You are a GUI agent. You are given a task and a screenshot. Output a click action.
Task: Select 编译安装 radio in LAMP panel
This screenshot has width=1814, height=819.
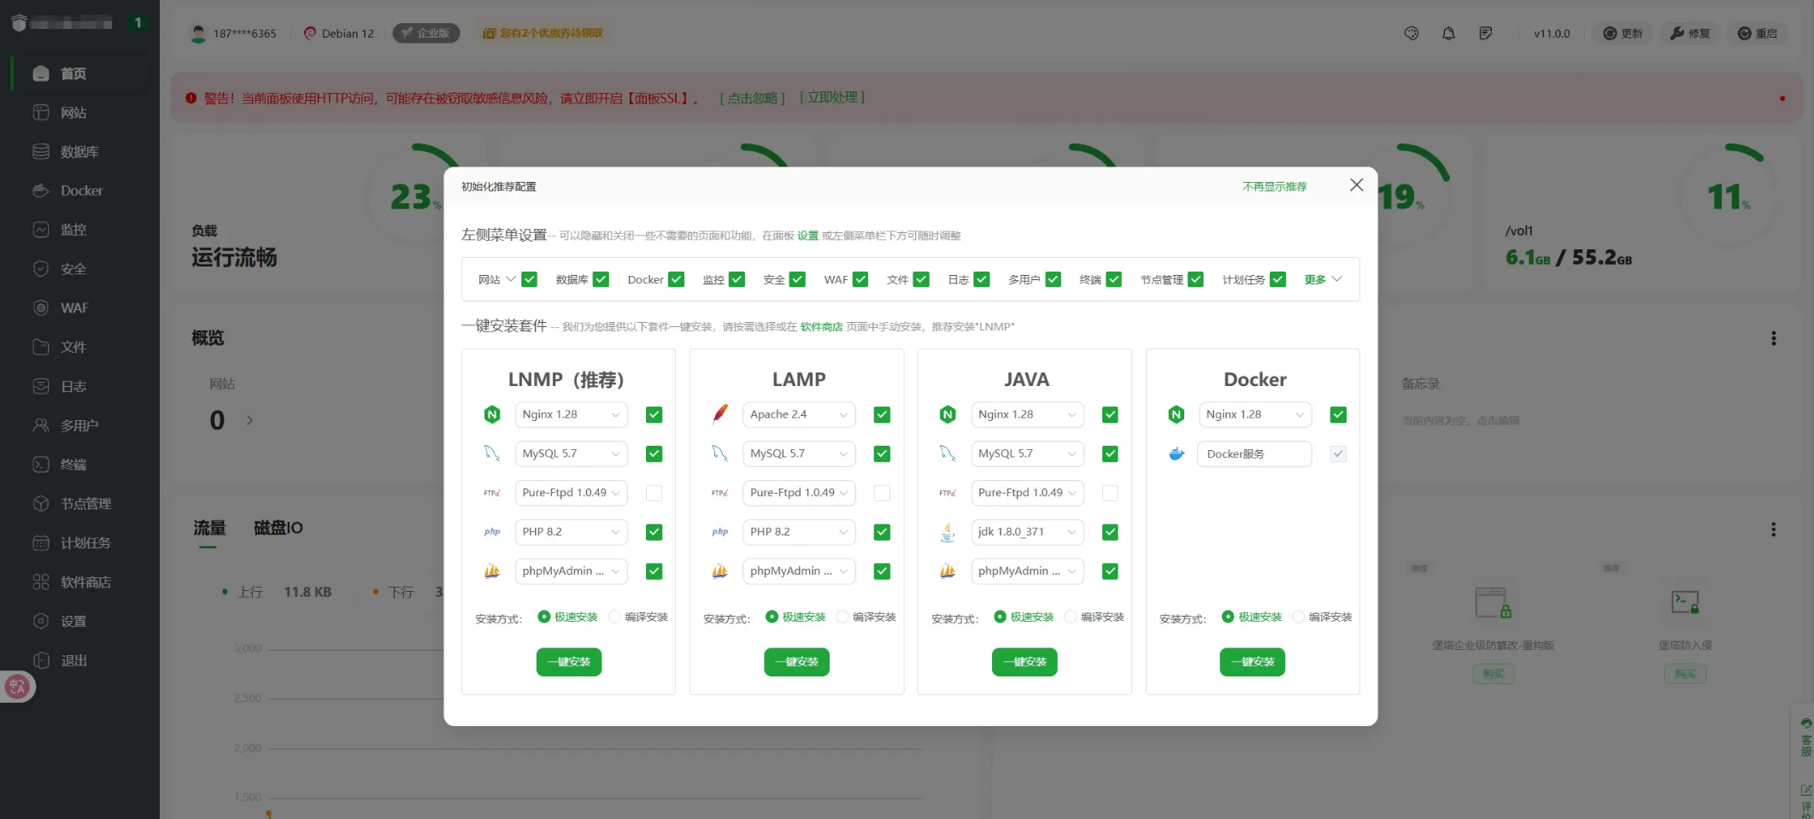[x=842, y=617]
